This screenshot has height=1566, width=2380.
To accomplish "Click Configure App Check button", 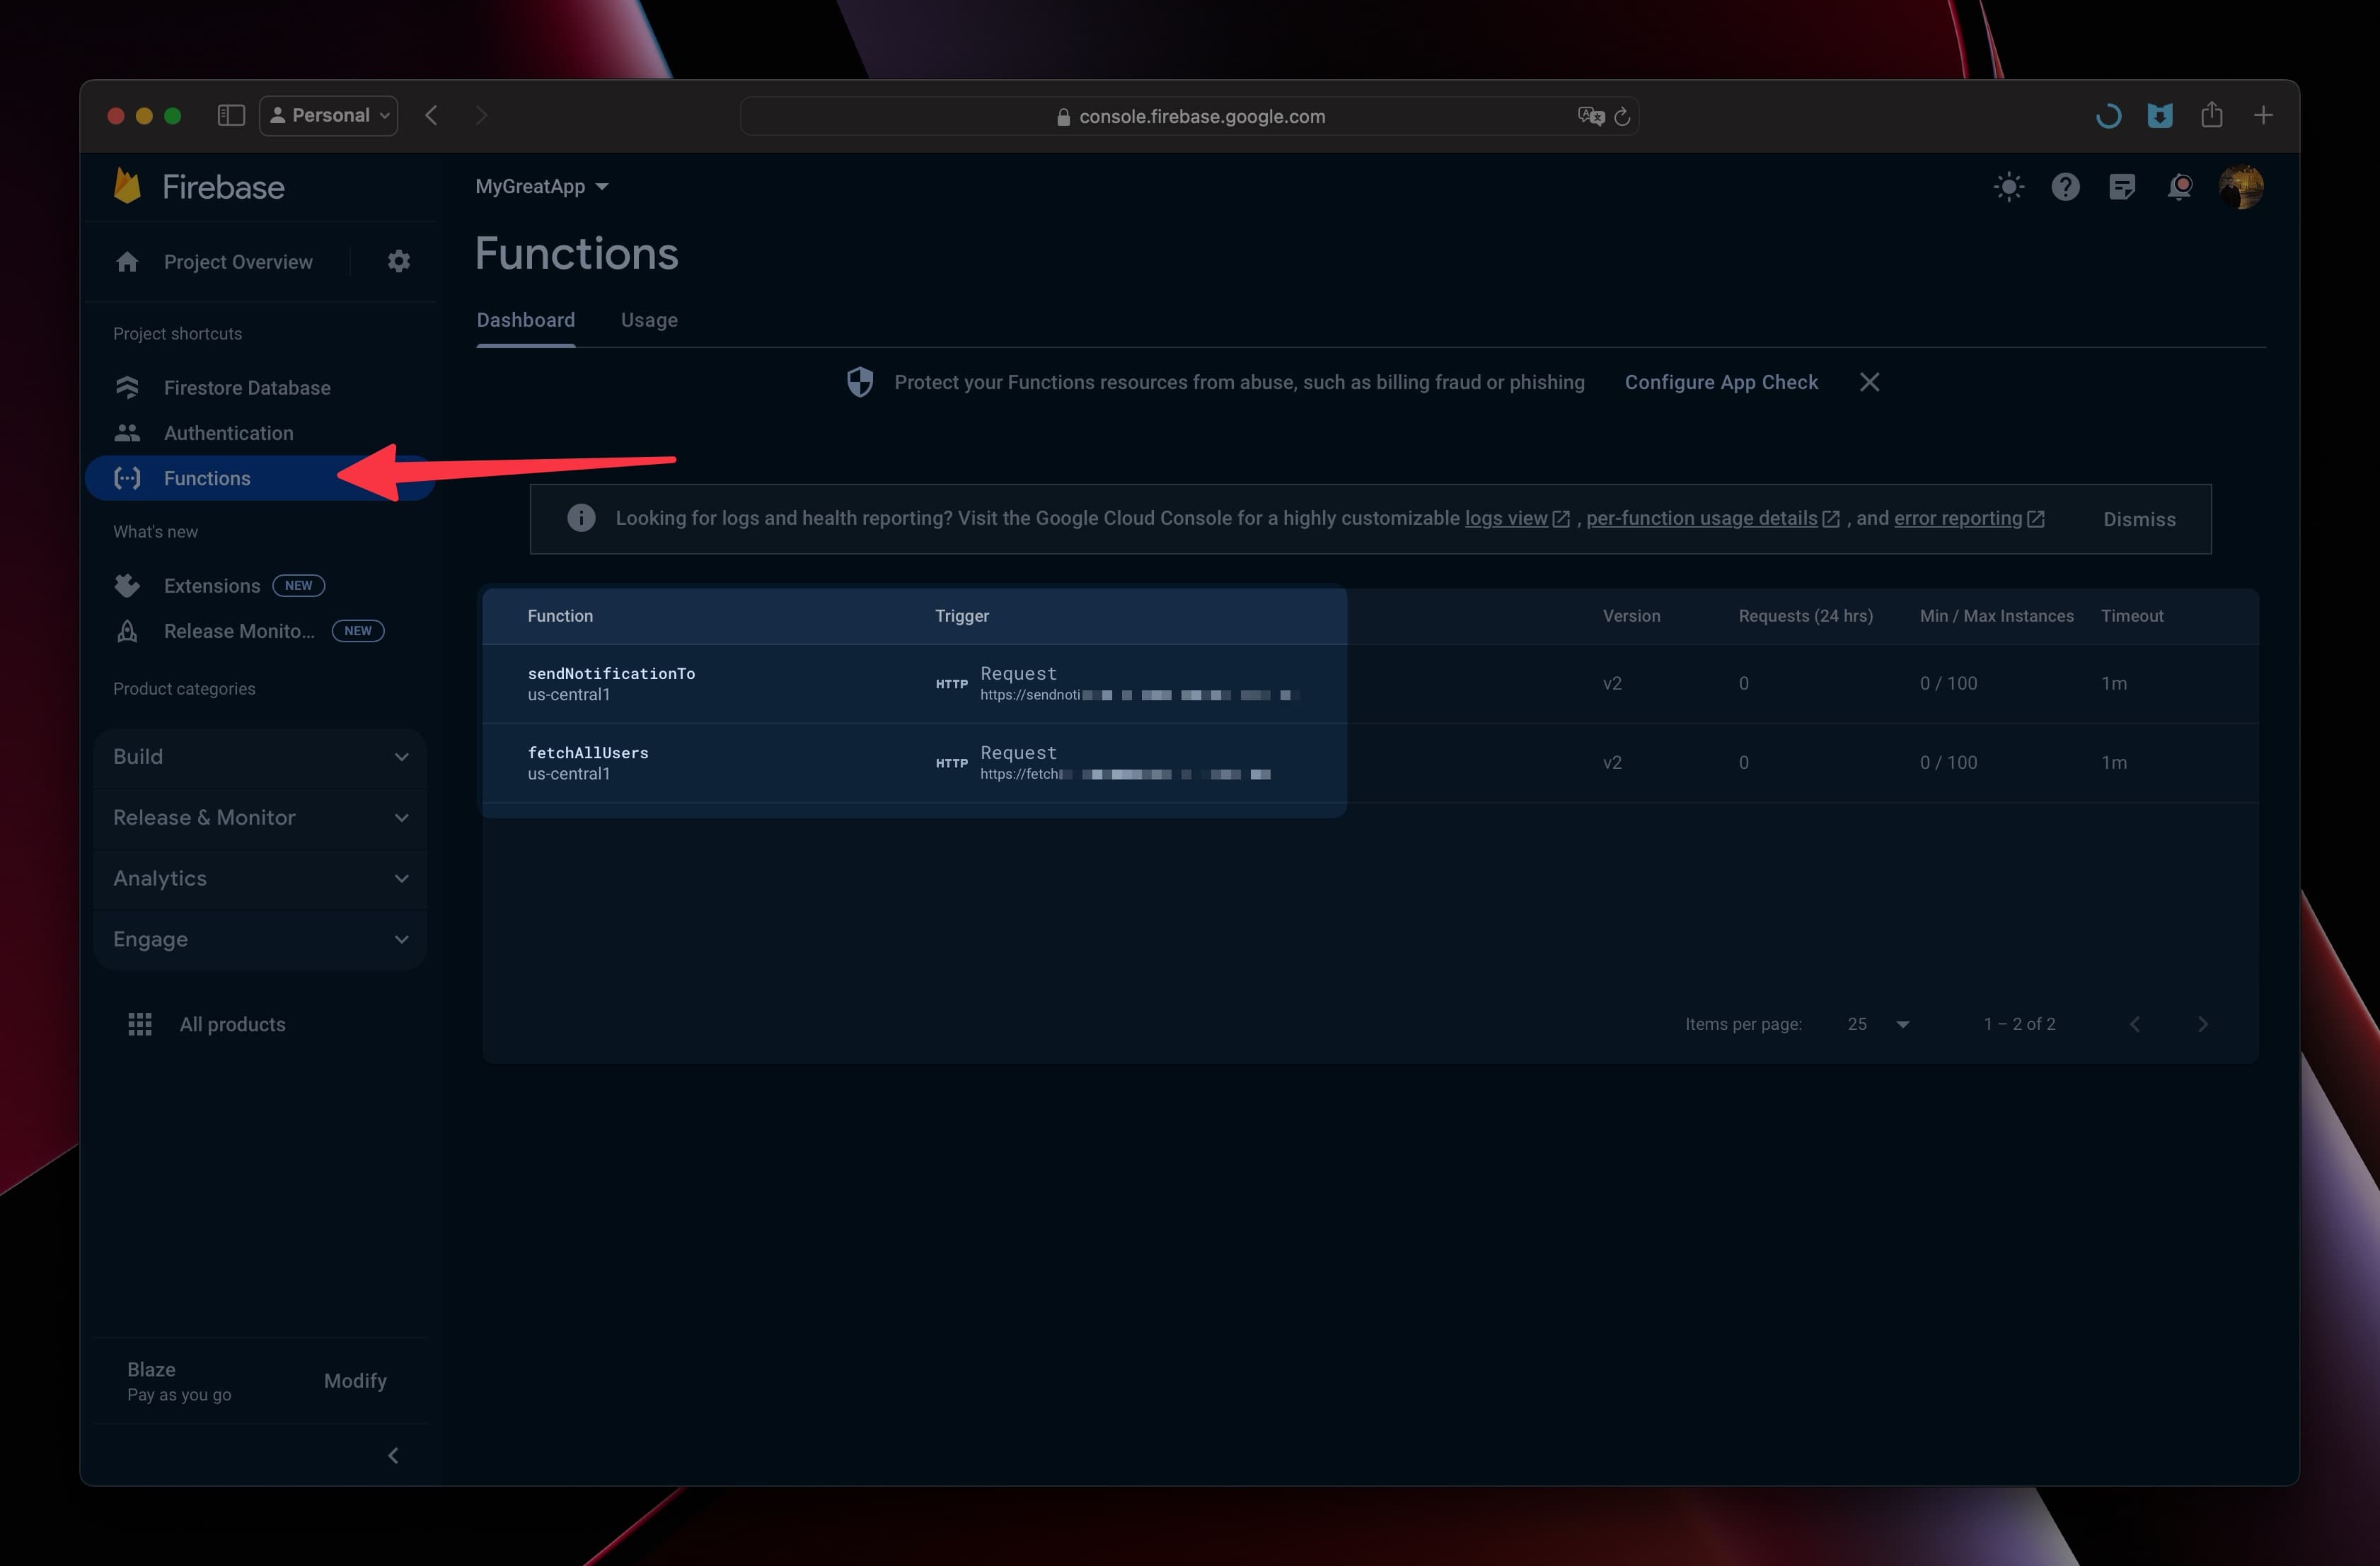I will click(x=1719, y=381).
